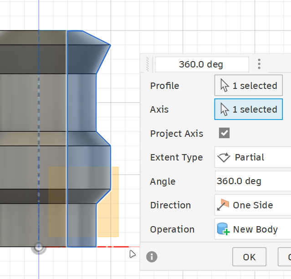
Task: Click the Partial extent type icon
Action: pos(224,158)
